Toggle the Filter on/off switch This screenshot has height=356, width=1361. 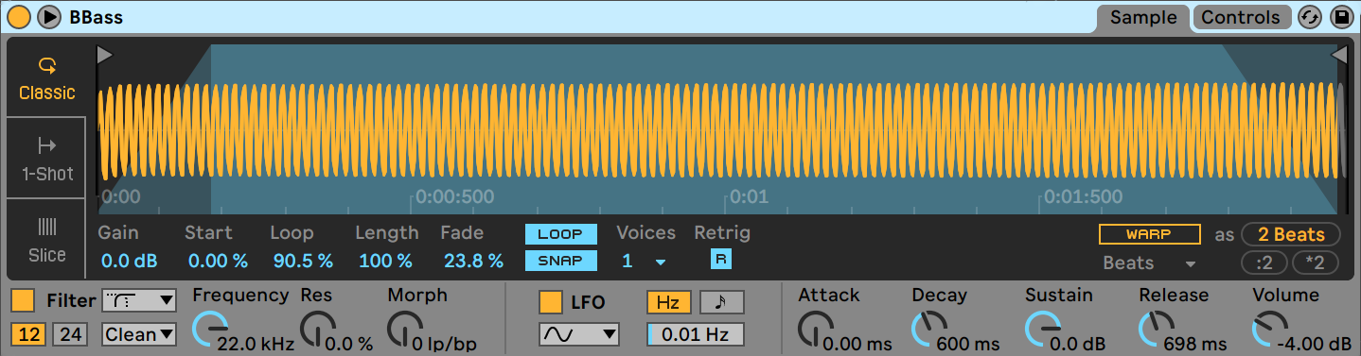tap(23, 301)
